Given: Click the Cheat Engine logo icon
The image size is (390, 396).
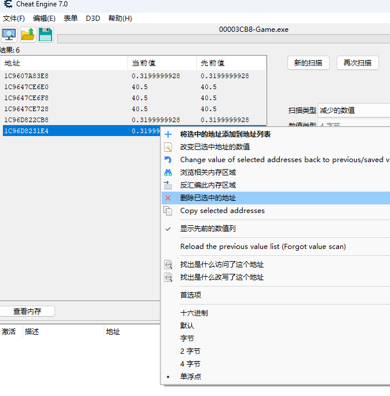Looking at the screenshot, I should [8, 4].
